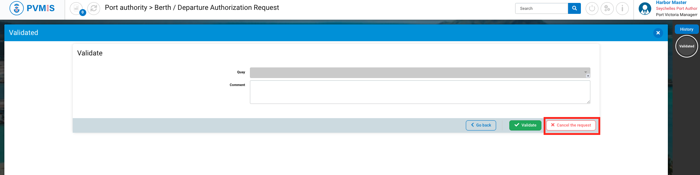Select the Validated status circle
The width and height of the screenshot is (700, 175).
tap(686, 46)
